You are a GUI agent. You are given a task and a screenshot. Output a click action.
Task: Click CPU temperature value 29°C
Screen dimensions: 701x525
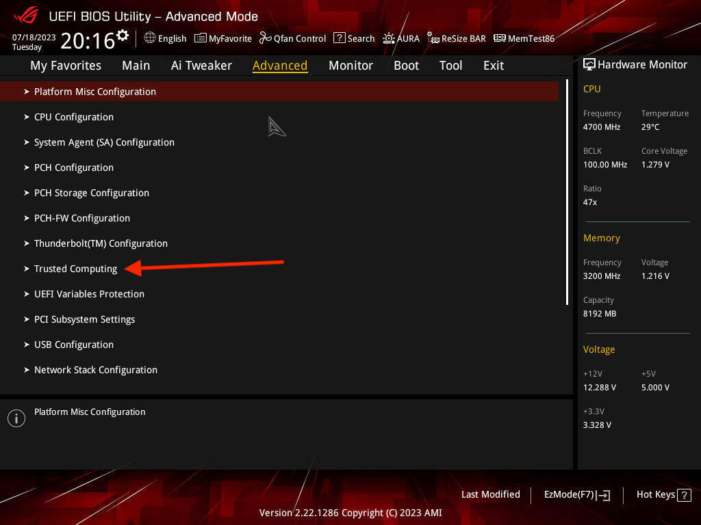click(x=650, y=126)
